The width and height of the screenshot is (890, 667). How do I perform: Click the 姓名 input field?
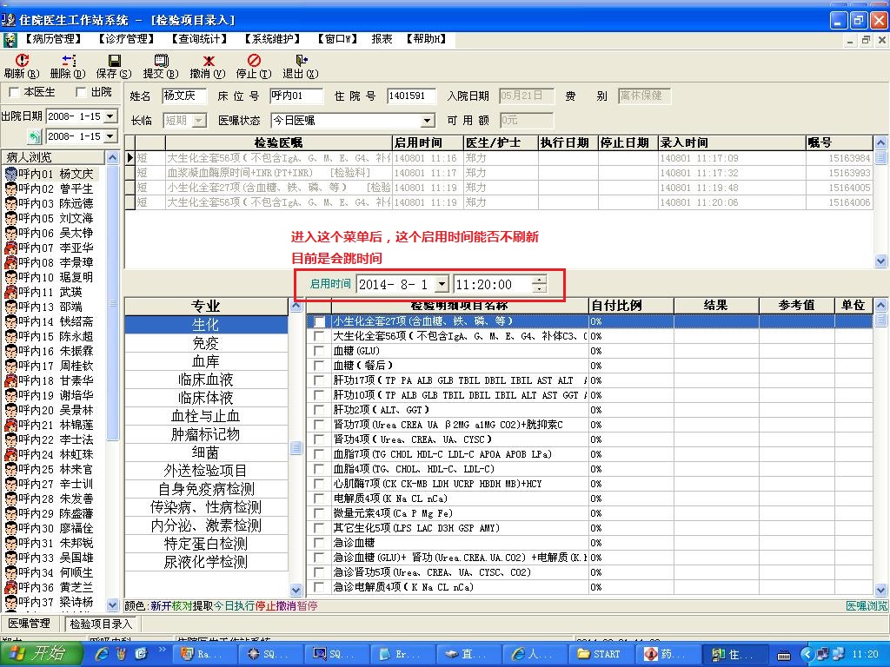184,96
